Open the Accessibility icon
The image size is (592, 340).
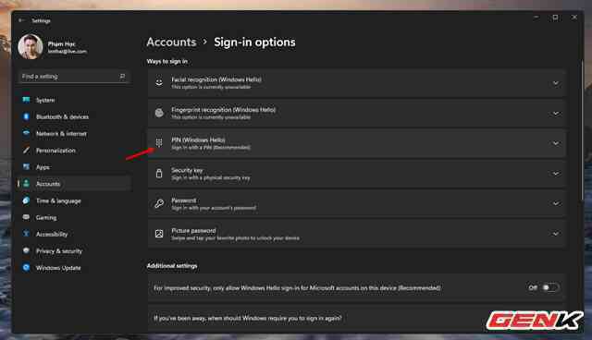click(x=26, y=234)
